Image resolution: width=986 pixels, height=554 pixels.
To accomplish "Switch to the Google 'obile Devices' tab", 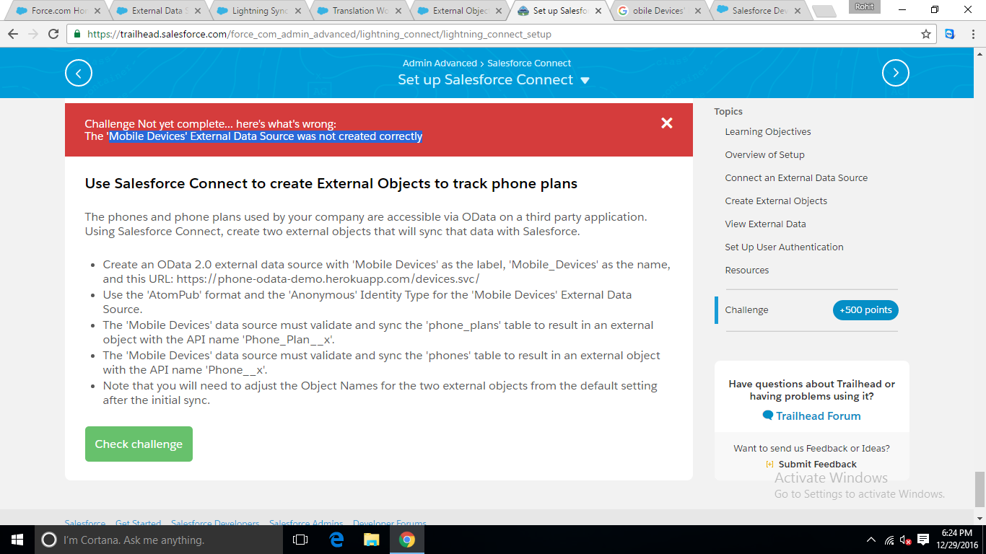I will [657, 11].
